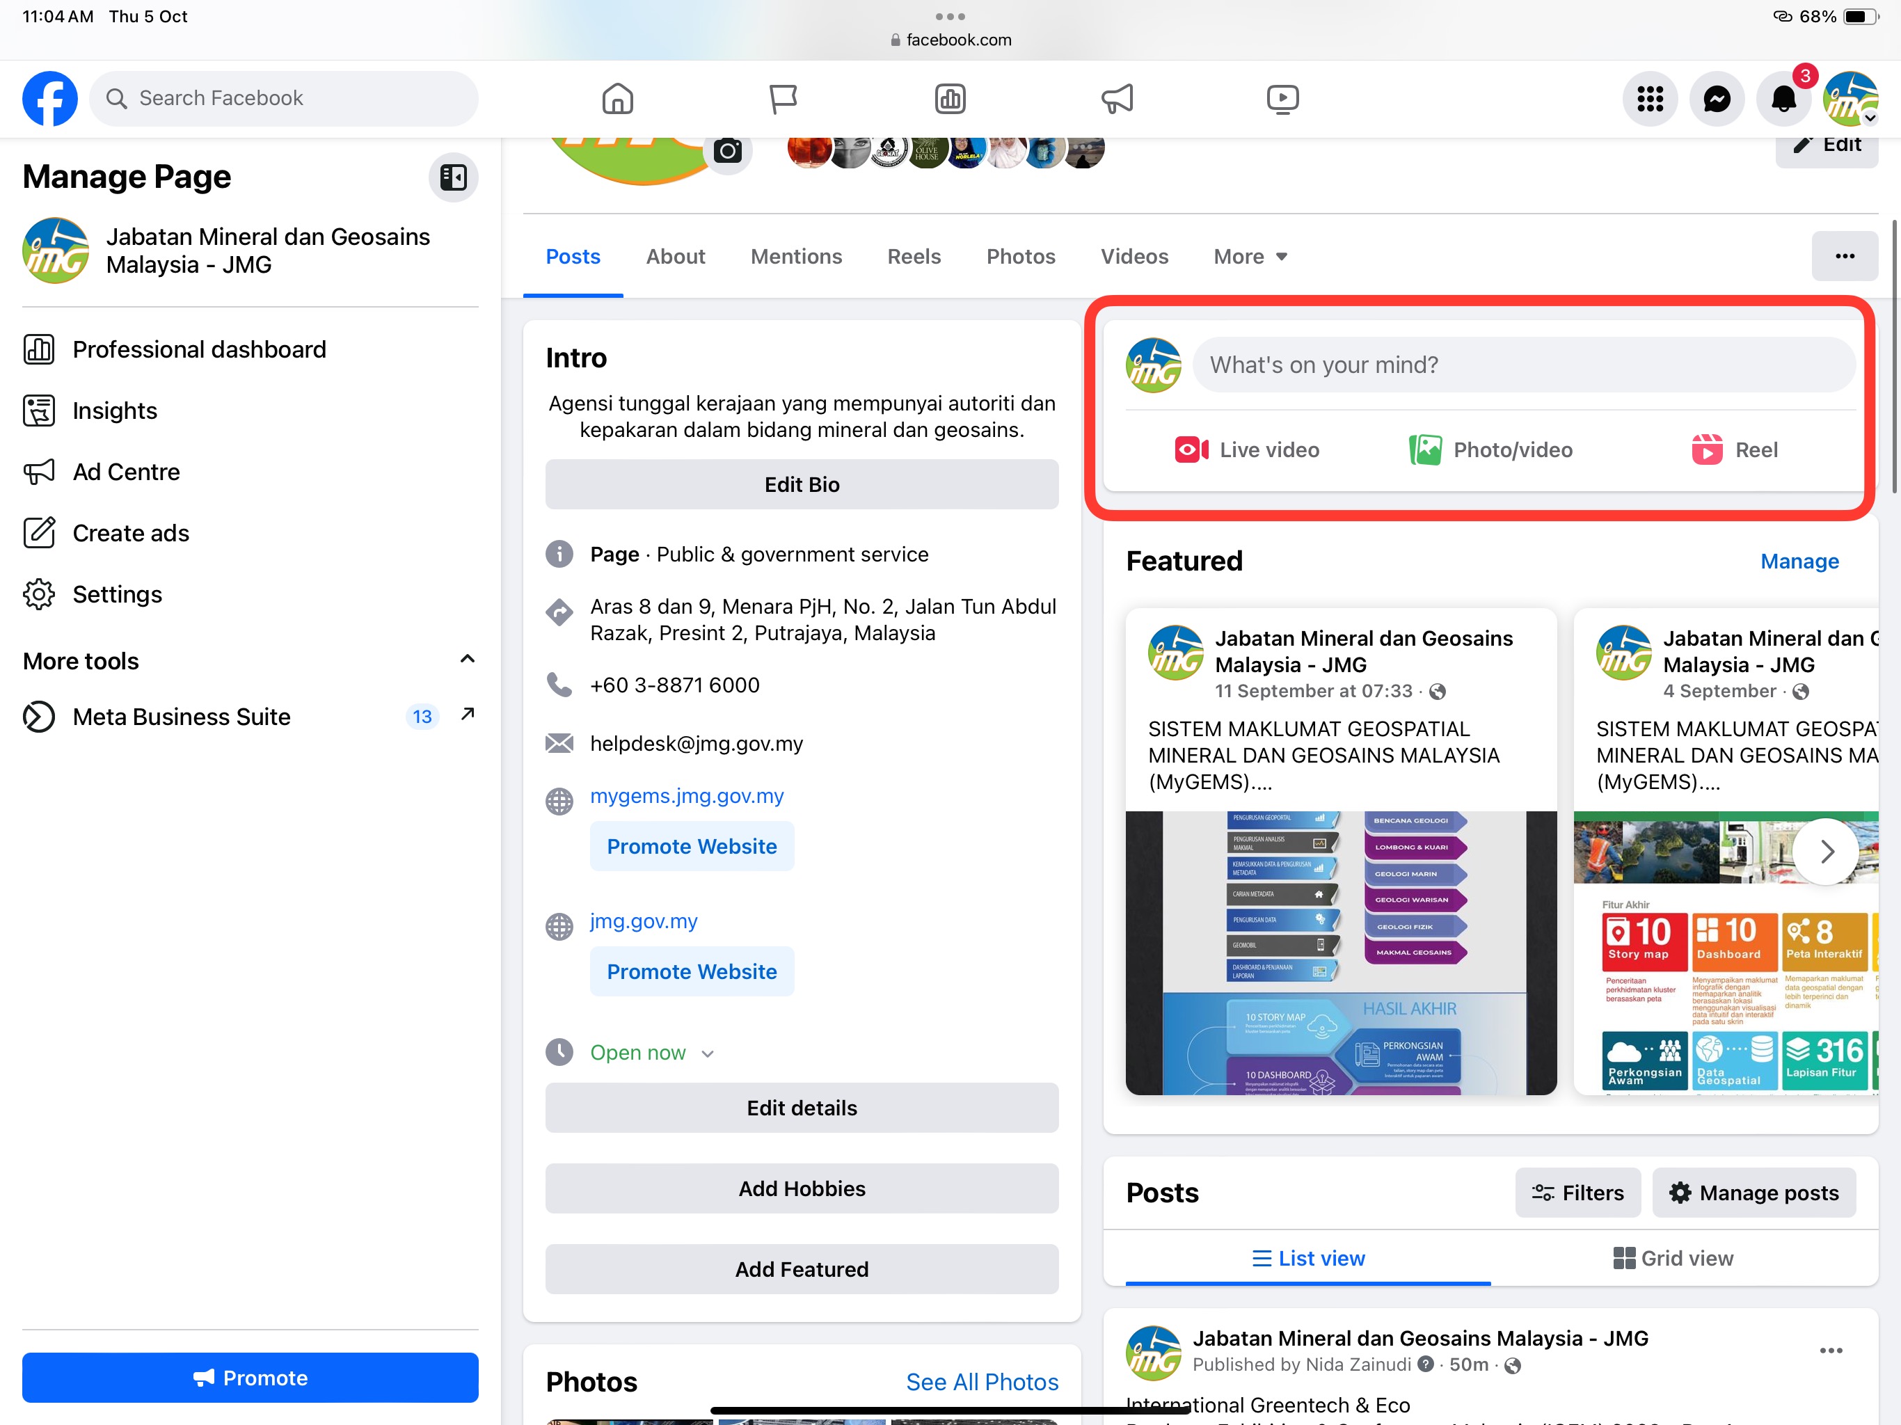Screen dimensions: 1901x1425
Task: Open the page three-dot options button
Action: point(1844,256)
